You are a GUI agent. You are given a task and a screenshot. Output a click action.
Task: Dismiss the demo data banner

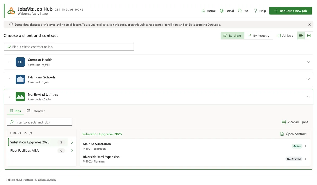(x=309, y=25)
